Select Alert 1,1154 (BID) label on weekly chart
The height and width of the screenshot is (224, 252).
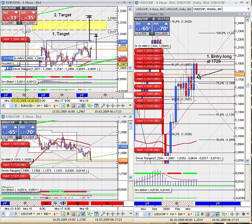point(148,121)
